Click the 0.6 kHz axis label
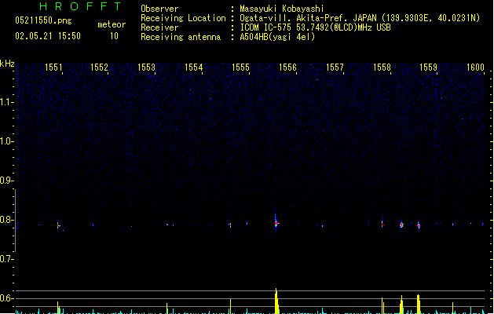494x314 pixels. [6, 298]
